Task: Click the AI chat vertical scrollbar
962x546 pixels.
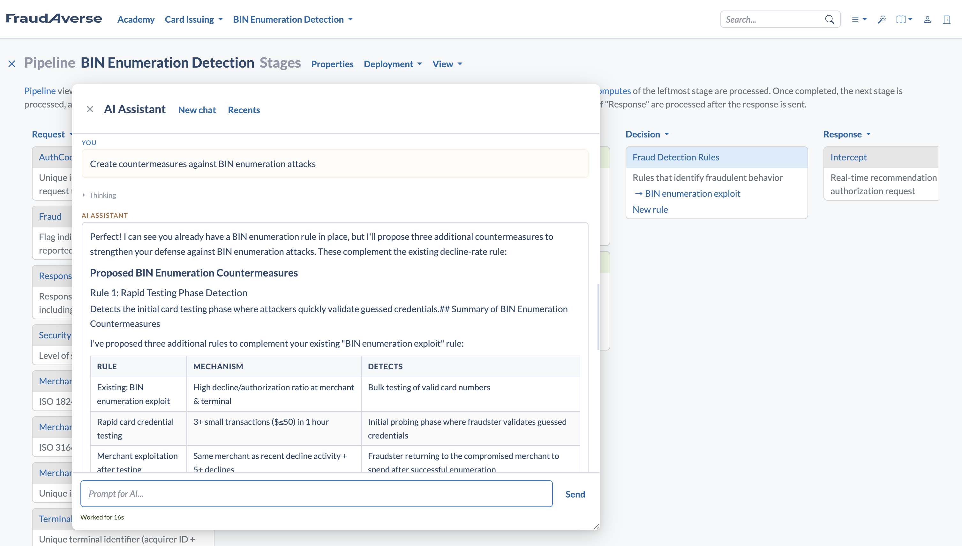Action: point(598,316)
